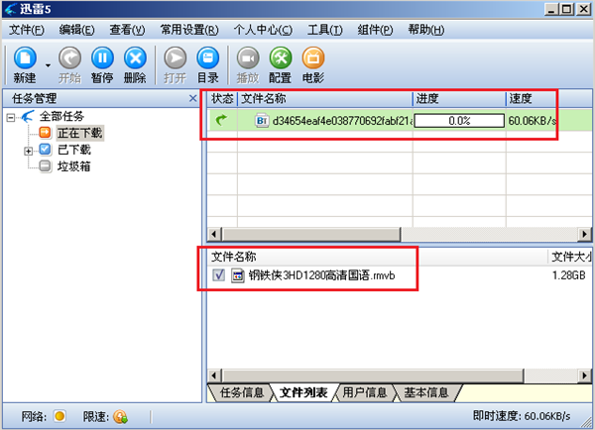Click the green arrow status icon of download
This screenshot has width=595, height=430.
[221, 120]
